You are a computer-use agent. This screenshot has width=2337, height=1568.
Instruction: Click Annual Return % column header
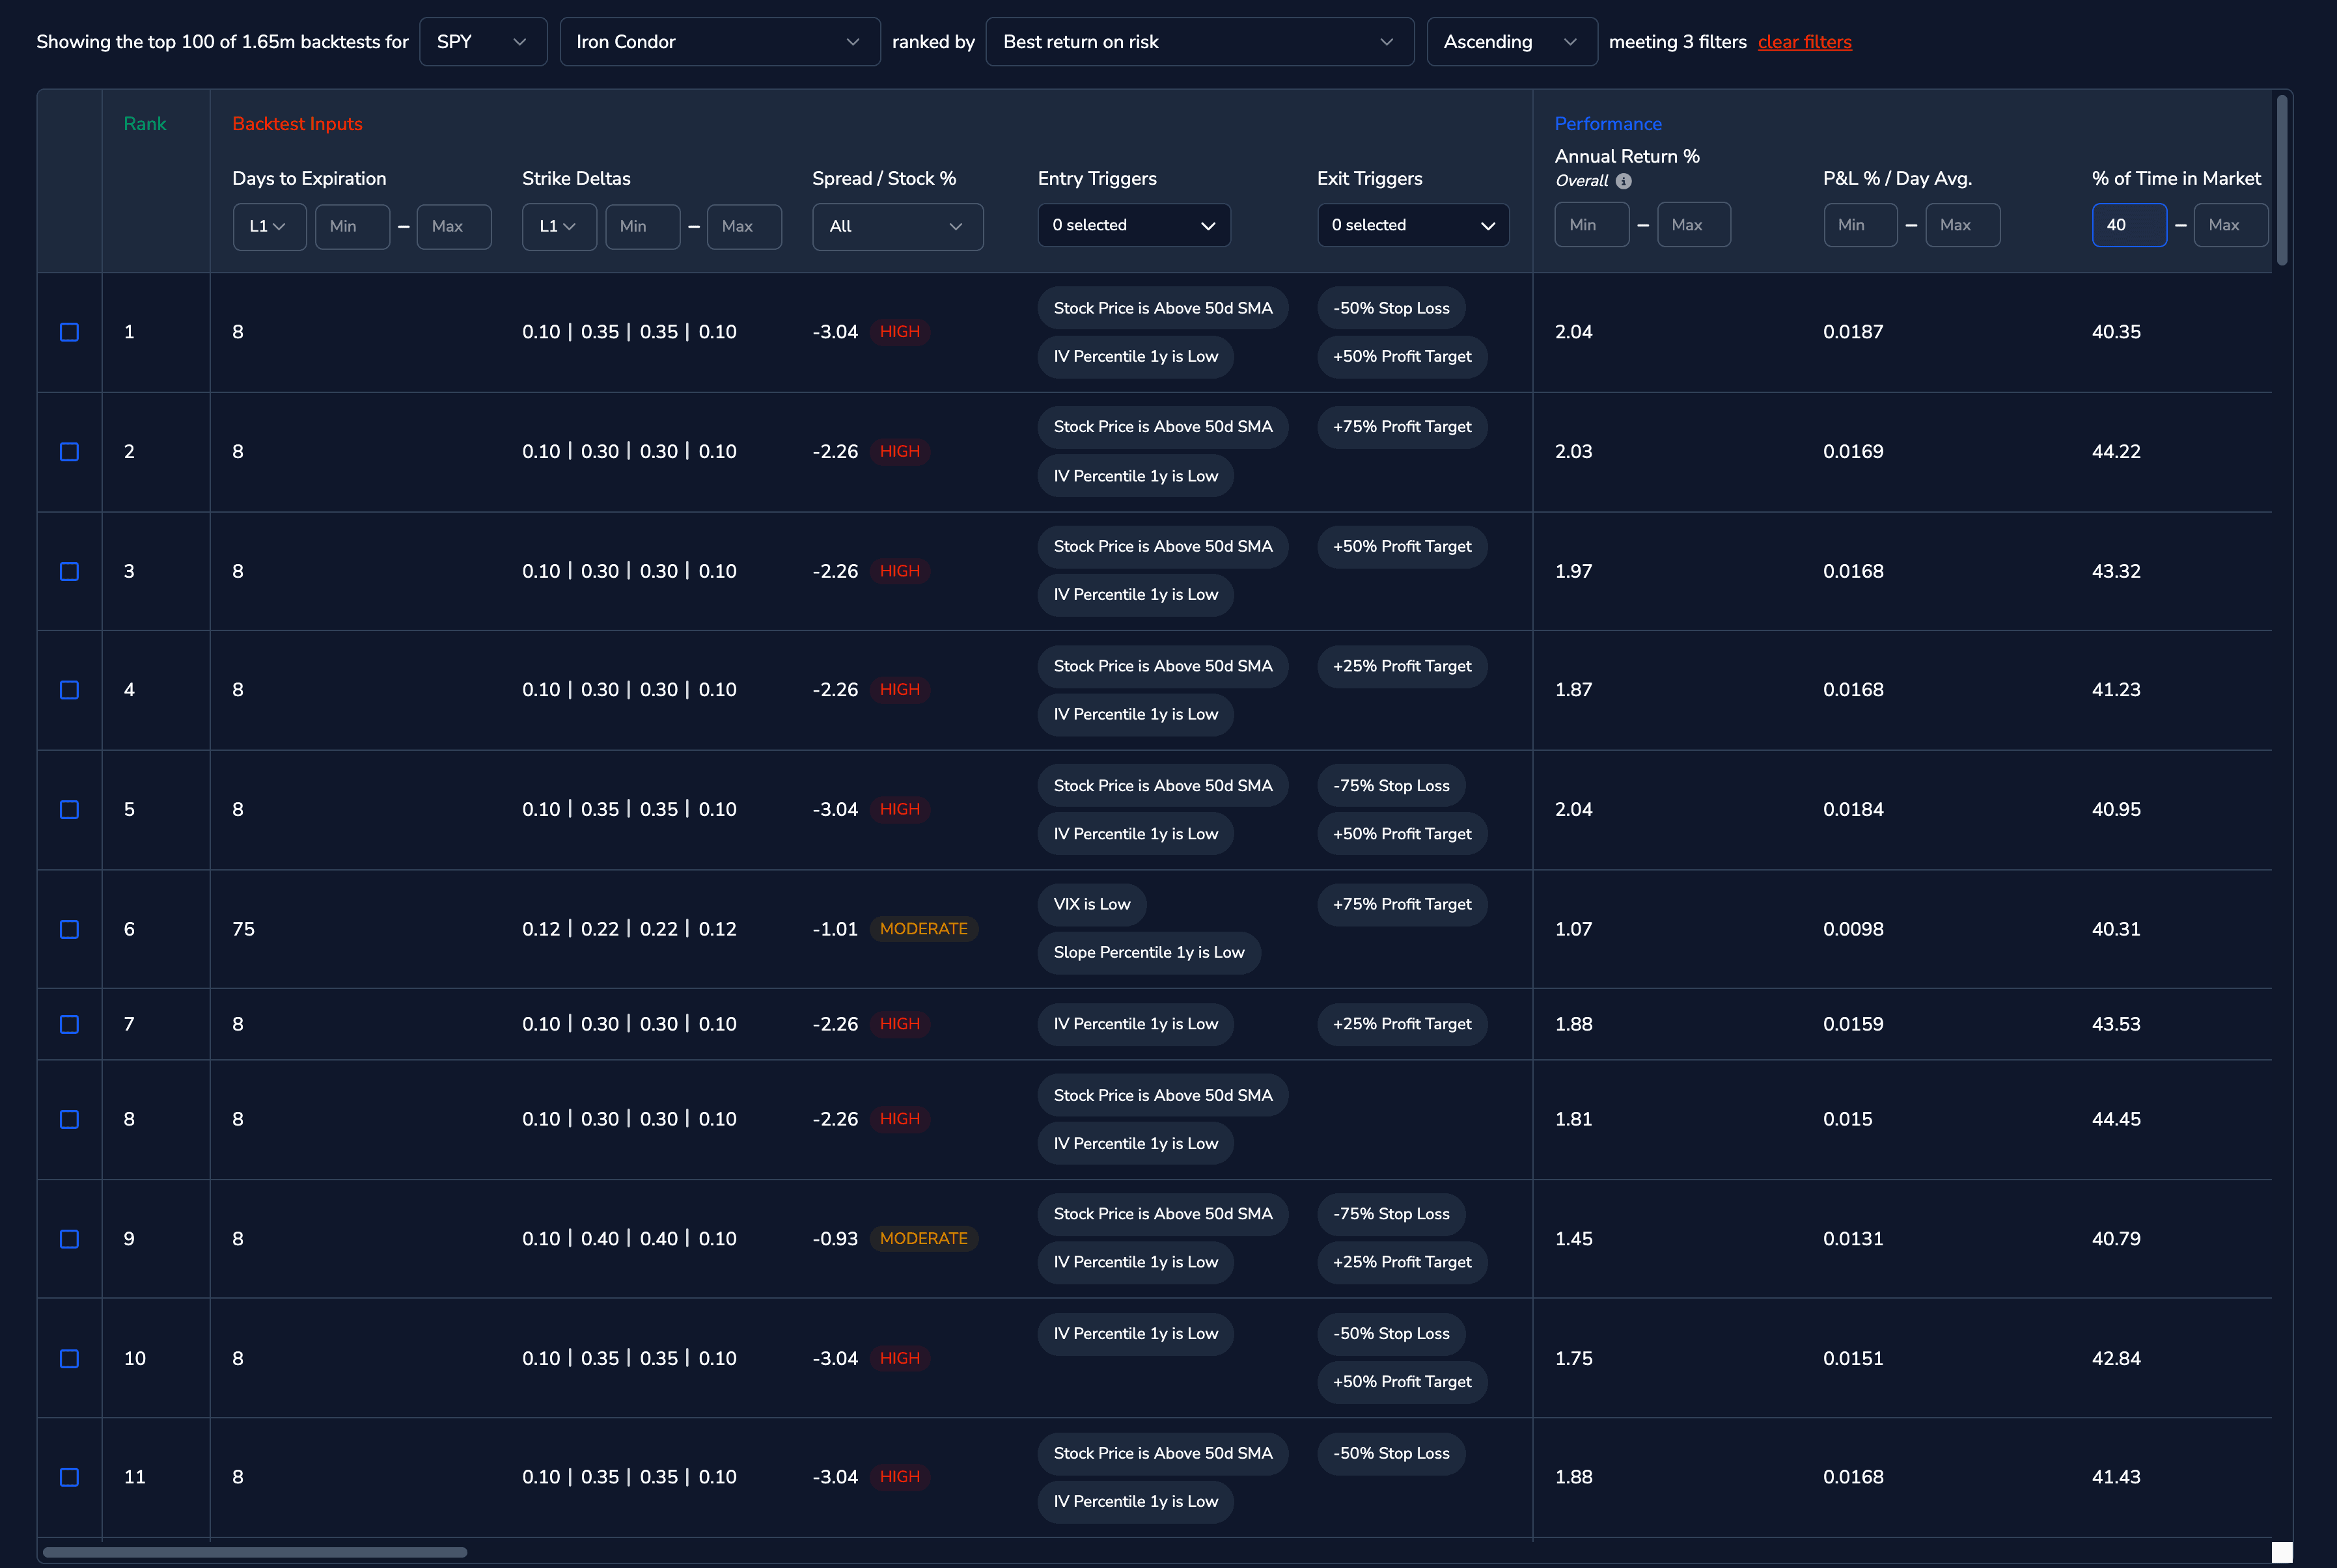click(x=1627, y=156)
